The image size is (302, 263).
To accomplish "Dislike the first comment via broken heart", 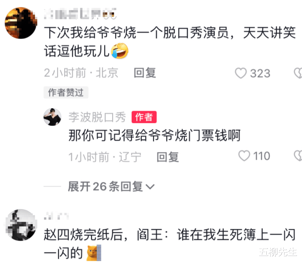I will [x=298, y=73].
